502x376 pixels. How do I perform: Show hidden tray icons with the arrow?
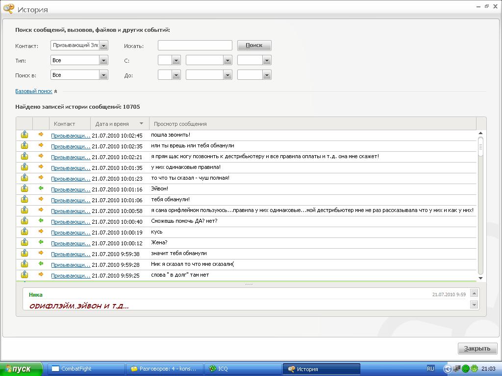pos(447,369)
